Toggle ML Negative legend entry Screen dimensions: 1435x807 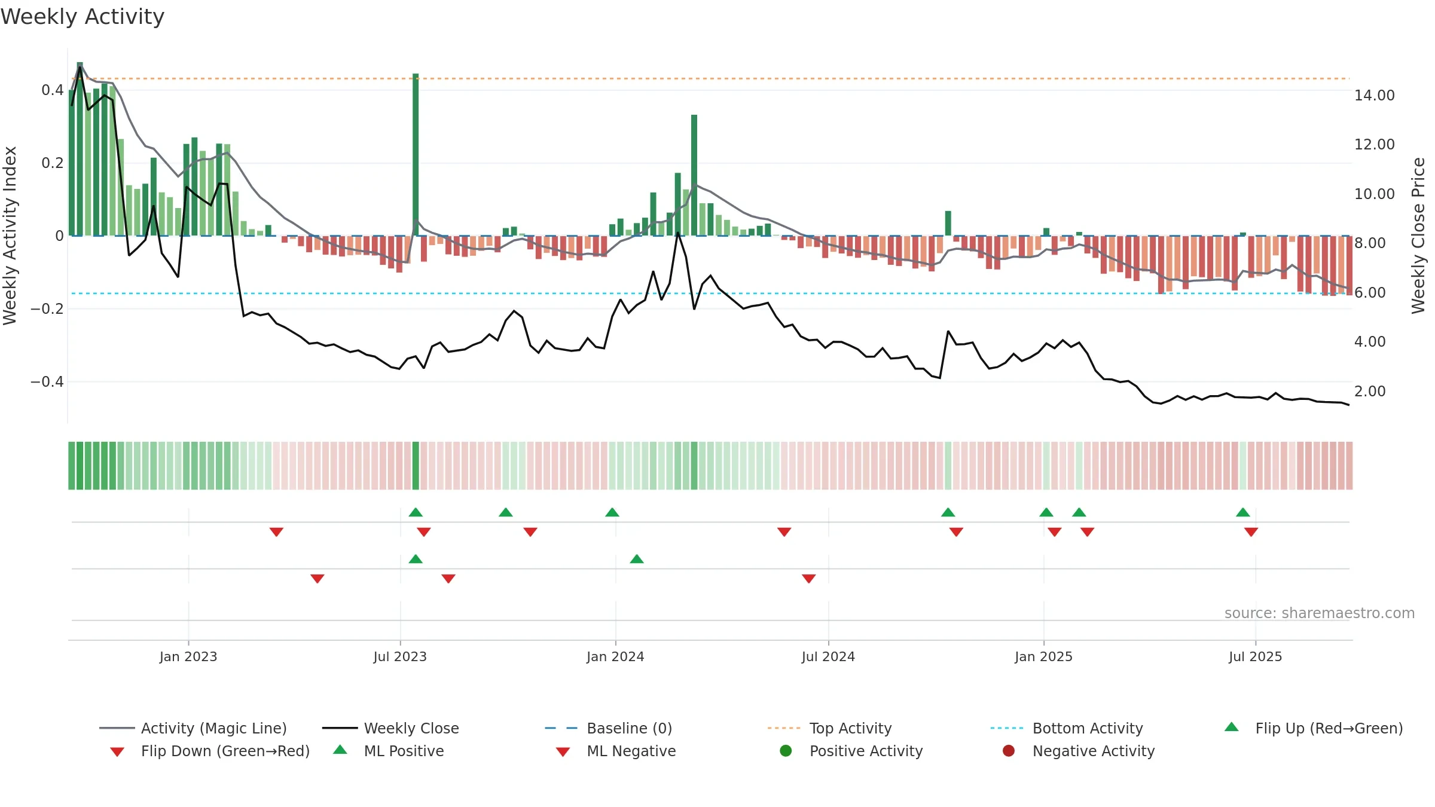(616, 751)
